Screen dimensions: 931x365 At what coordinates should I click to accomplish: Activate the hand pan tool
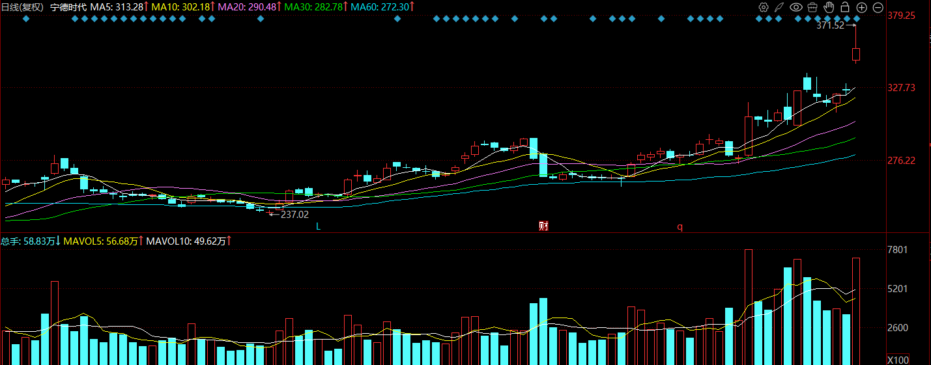pos(829,7)
